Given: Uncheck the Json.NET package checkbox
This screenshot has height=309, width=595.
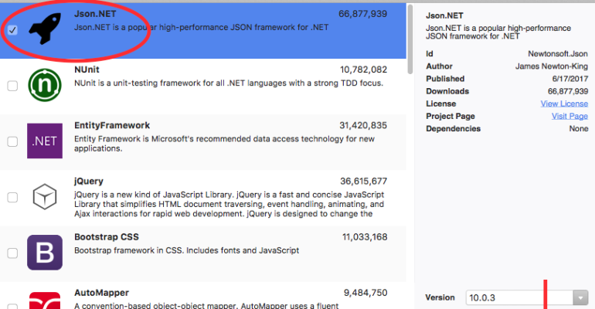Looking at the screenshot, I should [x=12, y=29].
